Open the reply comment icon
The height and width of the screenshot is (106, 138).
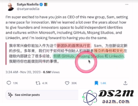click(9, 83)
